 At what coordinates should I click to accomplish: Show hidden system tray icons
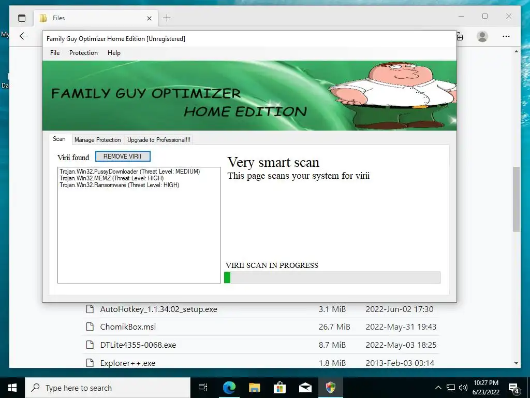(438, 388)
